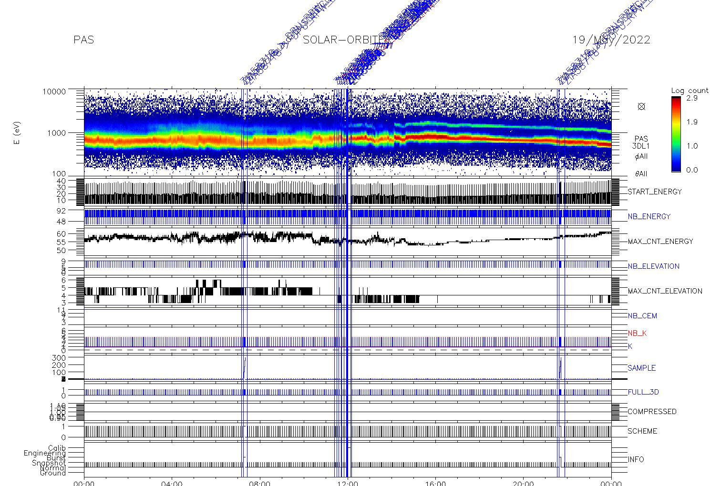Screen dimensions: 721x486
Task: Click the 'MAX_CNT_ELEVATION' panel label
Action: point(665,291)
